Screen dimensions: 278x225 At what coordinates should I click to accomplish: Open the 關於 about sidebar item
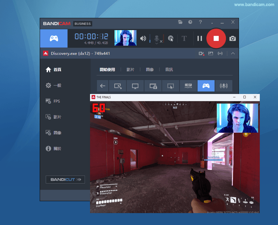coord(53,149)
